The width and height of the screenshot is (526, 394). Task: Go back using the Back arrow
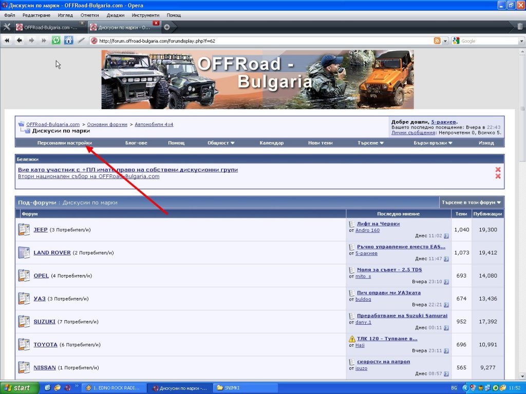coord(20,41)
